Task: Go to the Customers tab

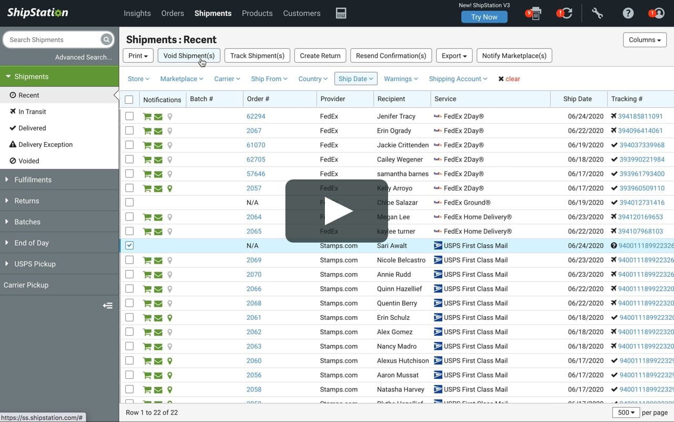Action: coord(302,13)
